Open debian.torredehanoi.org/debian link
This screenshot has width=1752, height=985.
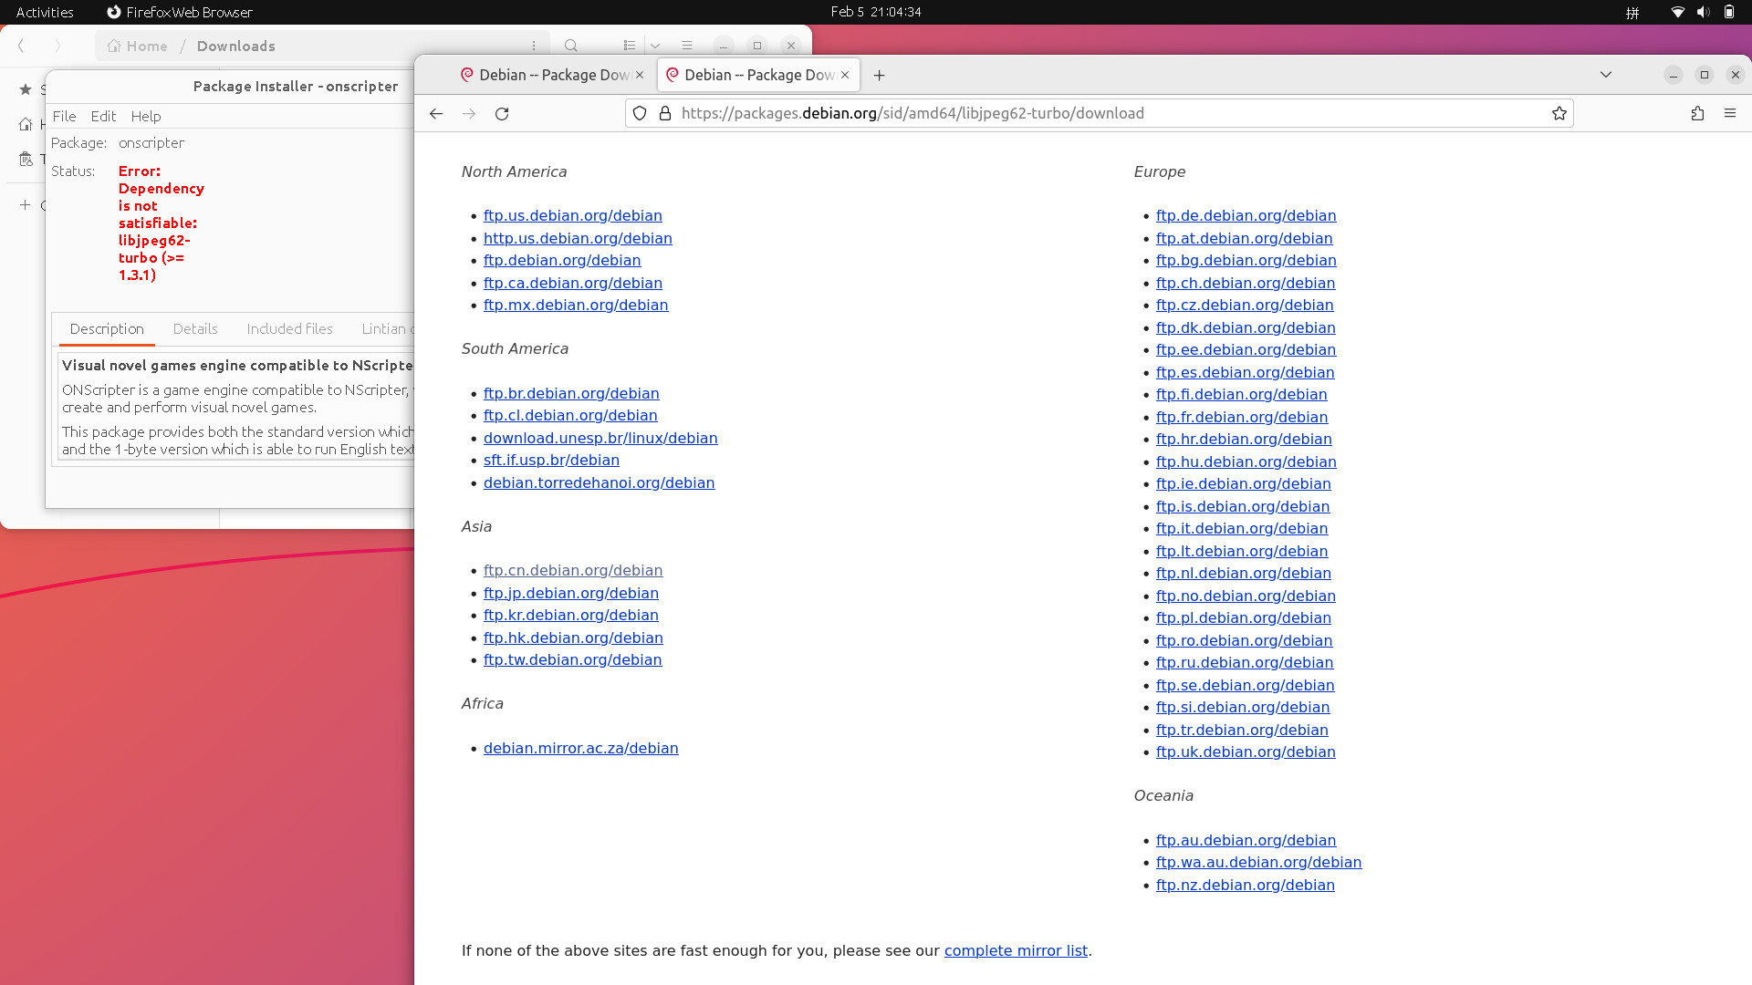pyautogui.click(x=600, y=482)
